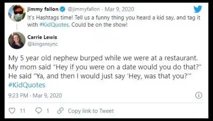Click the Twitter bird logo
The width and height of the screenshot is (213, 121).
coord(198,9)
